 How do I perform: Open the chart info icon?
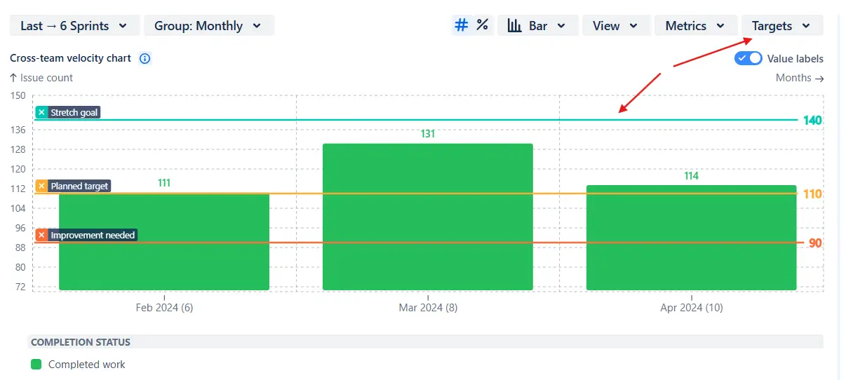coord(145,58)
